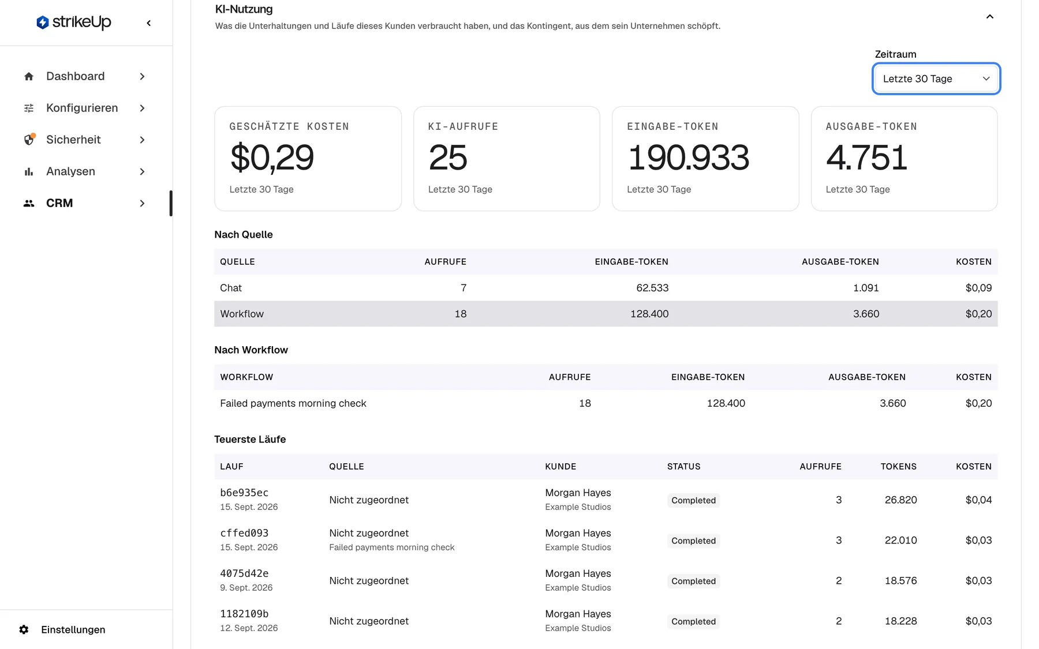Screen dimensions: 1039x649
Task: Click the QUELLE header in Nach Quelle
Action: coord(237,261)
